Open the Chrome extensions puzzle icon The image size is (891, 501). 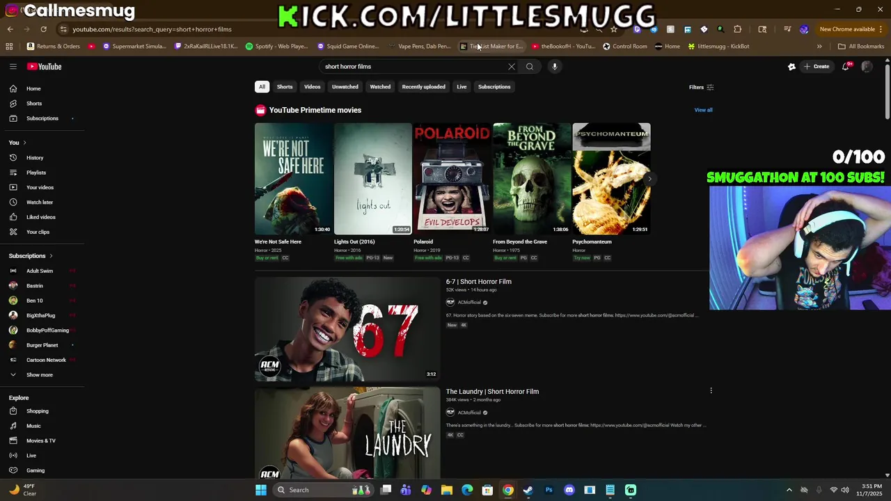(x=738, y=29)
